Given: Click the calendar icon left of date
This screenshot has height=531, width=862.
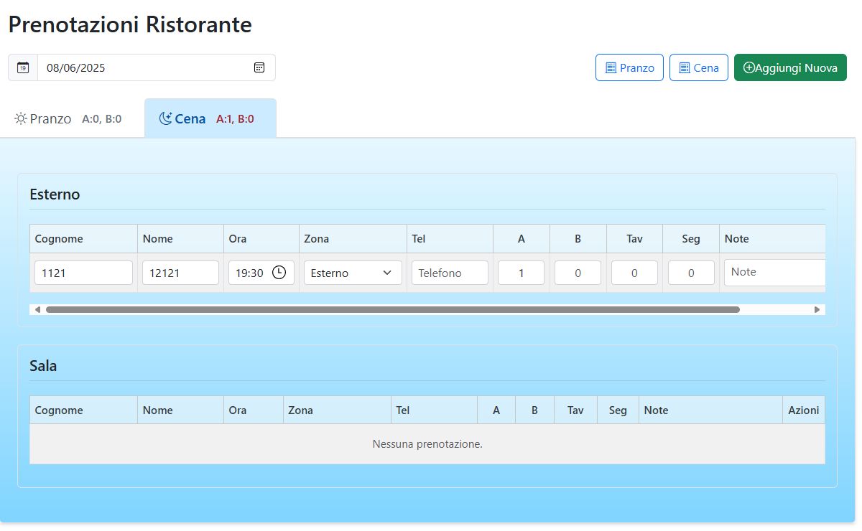Looking at the screenshot, I should click(23, 67).
